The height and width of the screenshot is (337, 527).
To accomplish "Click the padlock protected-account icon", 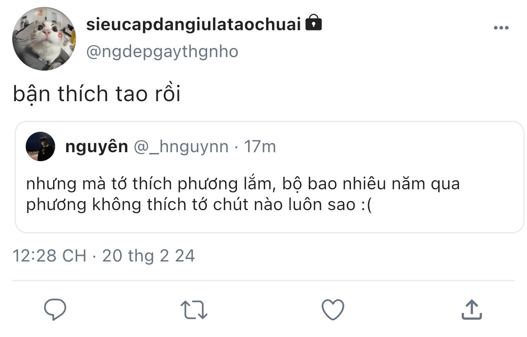I will click(313, 23).
